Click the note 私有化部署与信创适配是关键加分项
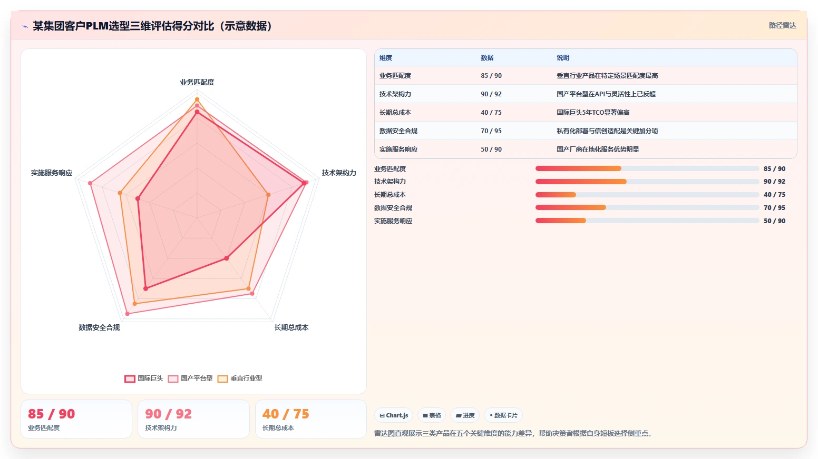This screenshot has width=818, height=459. pyautogui.click(x=607, y=131)
